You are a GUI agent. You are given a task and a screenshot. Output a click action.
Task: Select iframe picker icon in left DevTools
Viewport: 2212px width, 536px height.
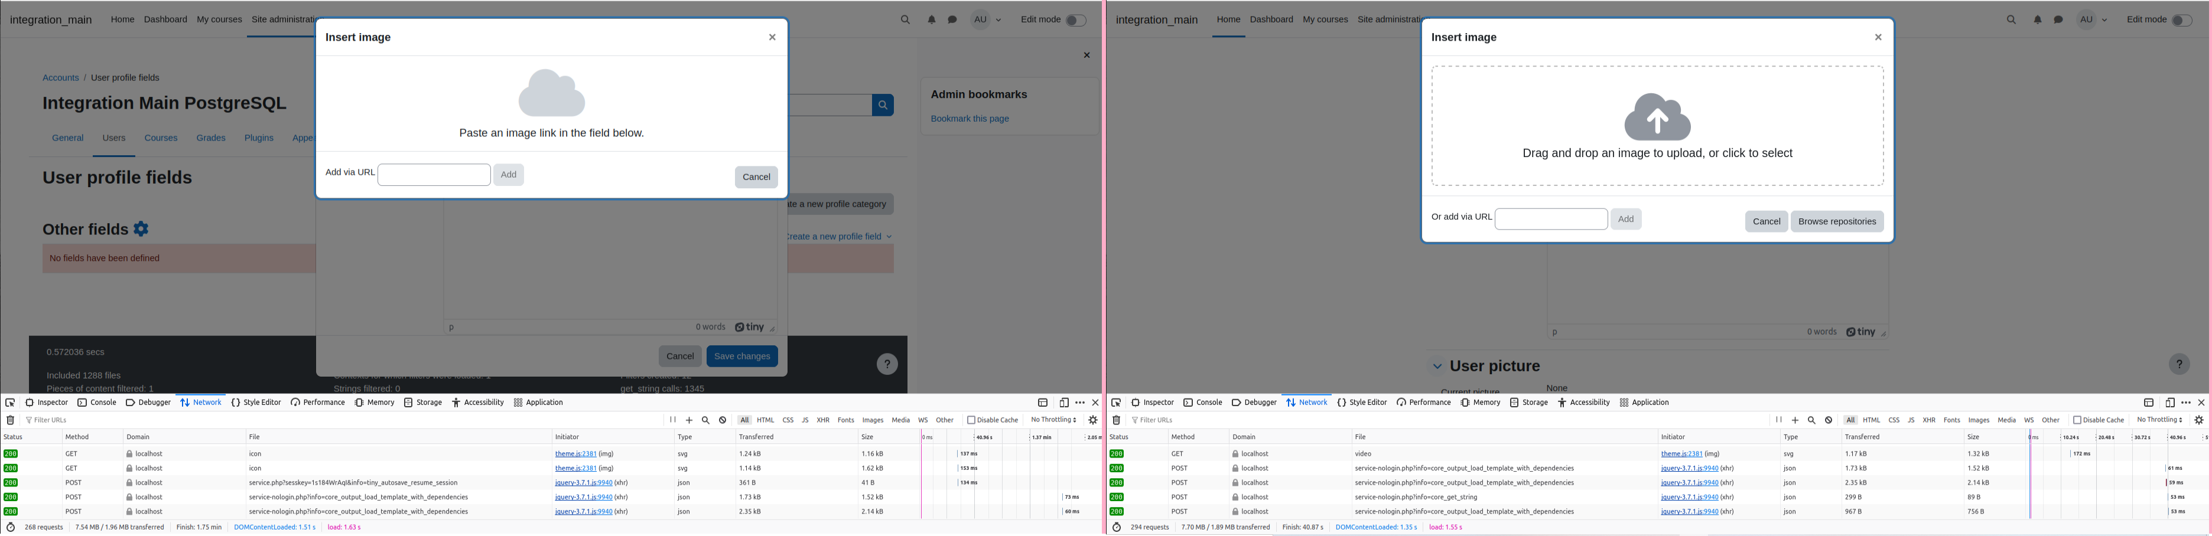[1042, 403]
